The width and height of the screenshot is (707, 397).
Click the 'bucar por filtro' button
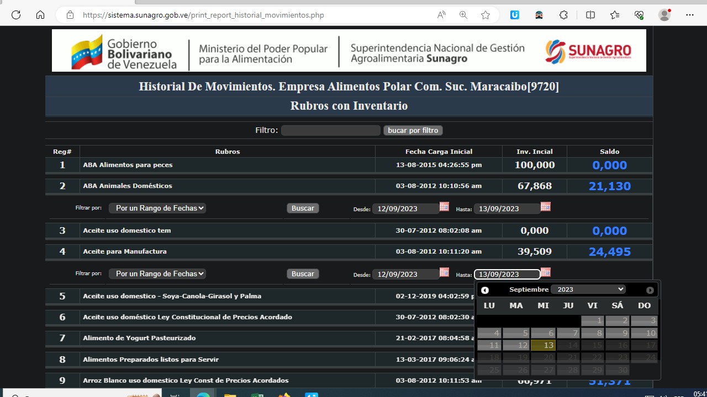[x=413, y=131]
